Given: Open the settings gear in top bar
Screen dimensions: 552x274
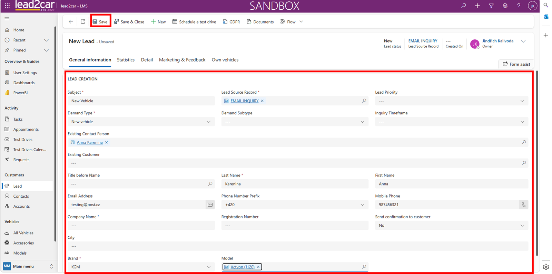Looking at the screenshot, I should click(x=505, y=6).
